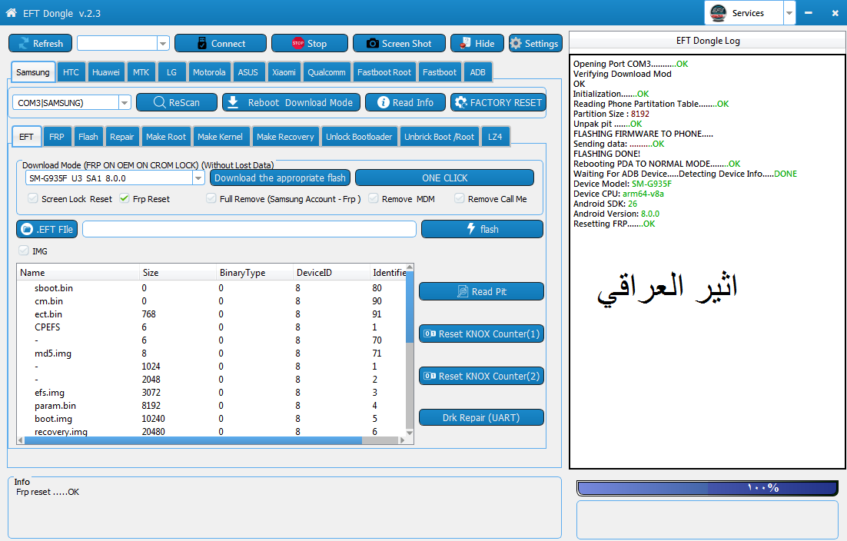Switch to the FRP sub-tab
The height and width of the screenshot is (541, 847).
coord(57,137)
